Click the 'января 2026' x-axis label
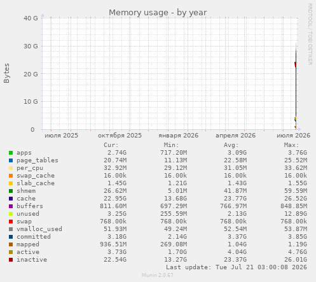This screenshot has width=316, height=282. coord(179,136)
